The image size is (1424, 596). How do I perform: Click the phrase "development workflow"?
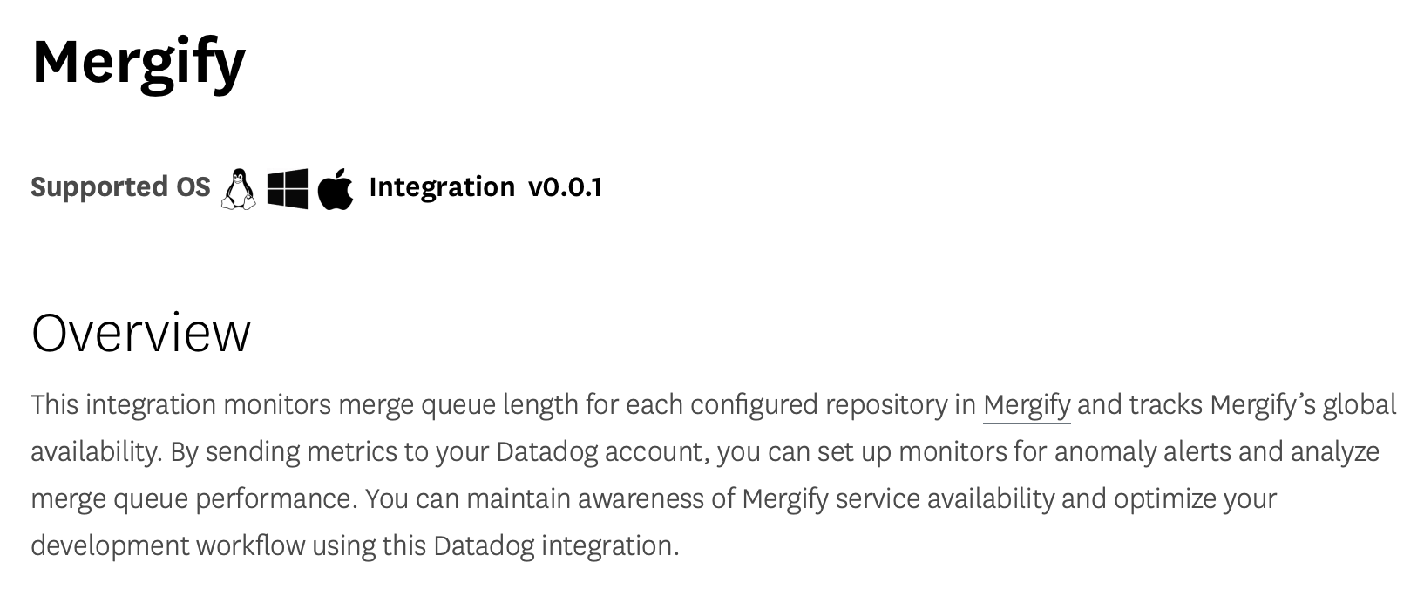click(x=168, y=546)
